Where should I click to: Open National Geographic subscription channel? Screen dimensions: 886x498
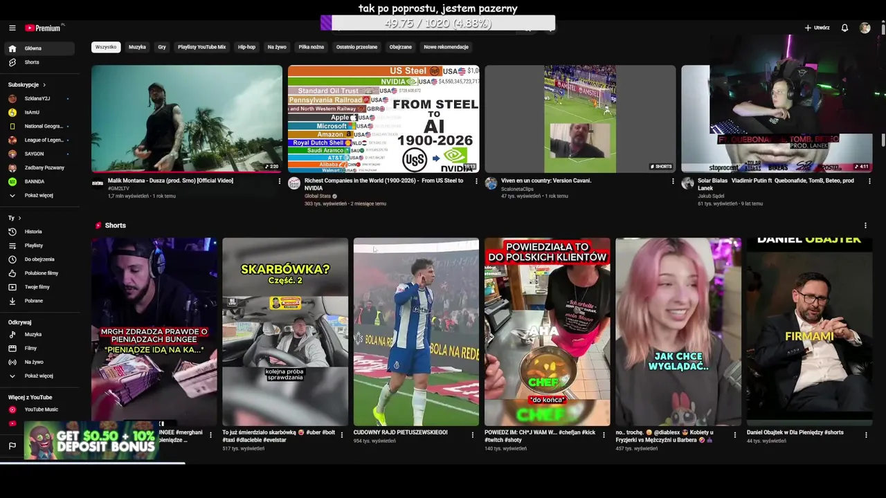click(x=38, y=126)
